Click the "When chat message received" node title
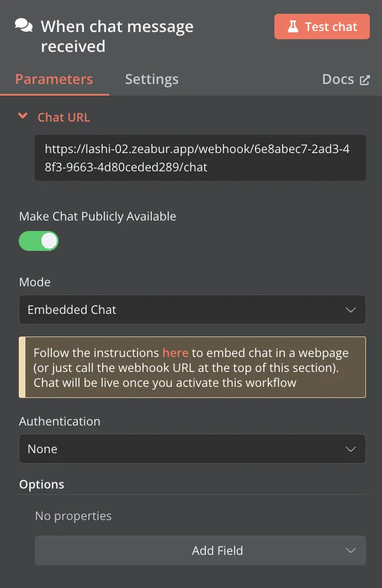 coord(117,36)
